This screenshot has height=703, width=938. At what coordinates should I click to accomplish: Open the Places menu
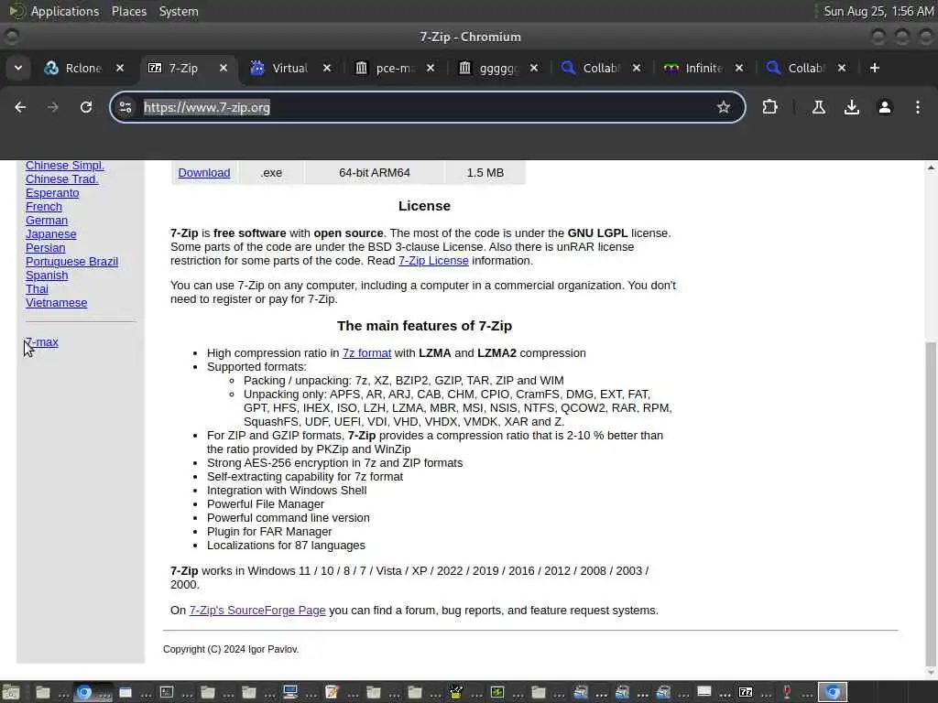pos(128,11)
